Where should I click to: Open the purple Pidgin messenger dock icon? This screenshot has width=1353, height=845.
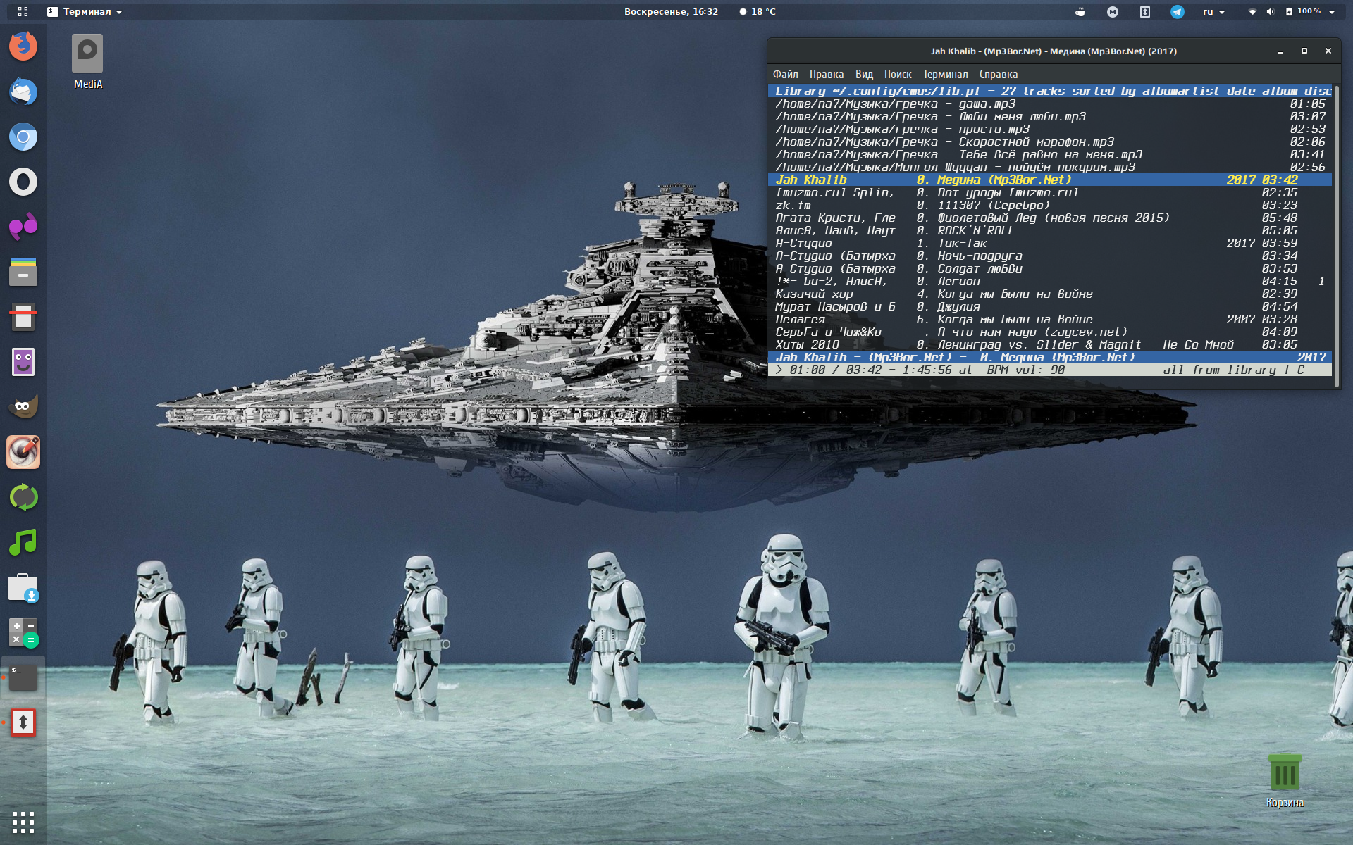point(23,227)
